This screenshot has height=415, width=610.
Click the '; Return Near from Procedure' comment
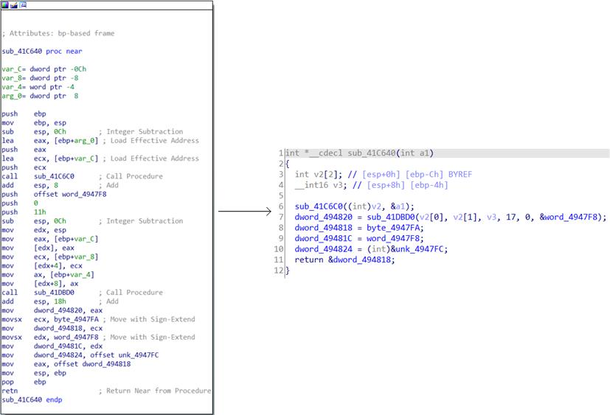[x=155, y=391]
